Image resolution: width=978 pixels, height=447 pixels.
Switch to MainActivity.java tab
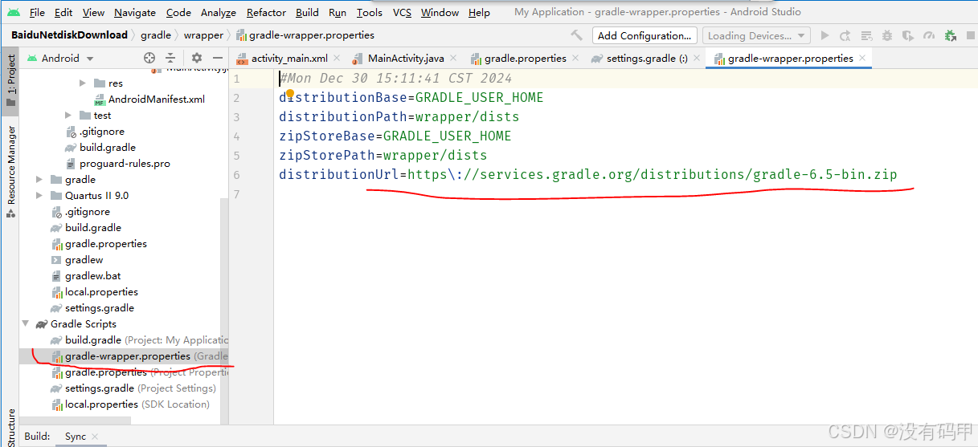pos(406,59)
